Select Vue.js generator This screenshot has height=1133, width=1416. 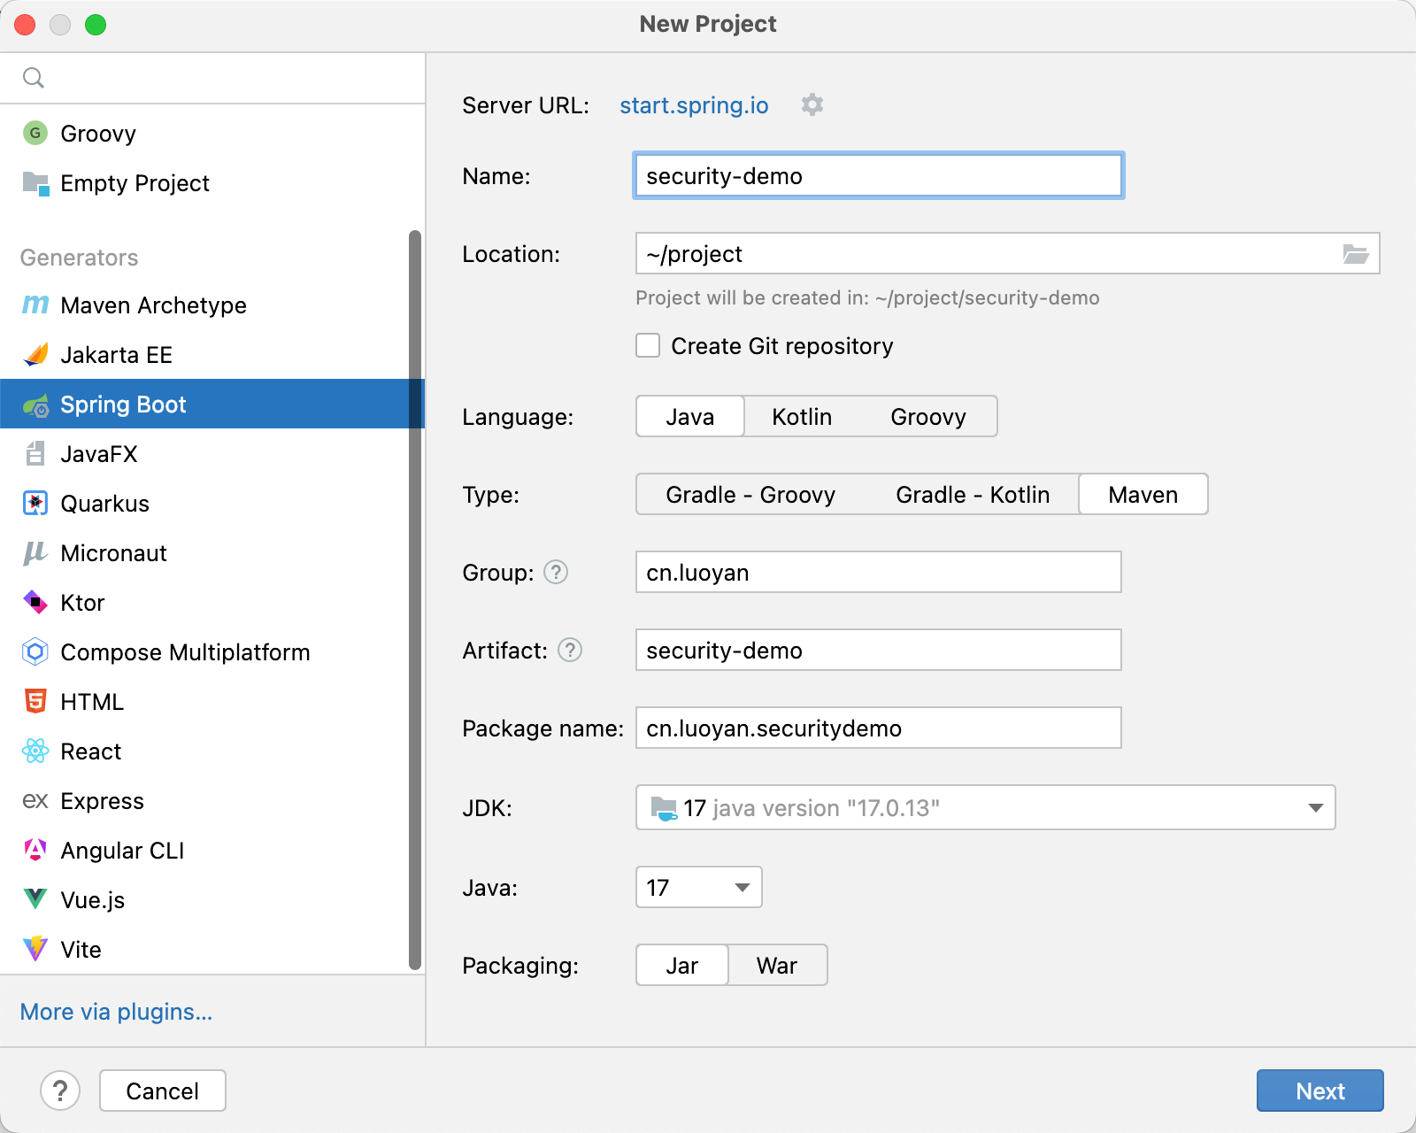tap(212, 900)
